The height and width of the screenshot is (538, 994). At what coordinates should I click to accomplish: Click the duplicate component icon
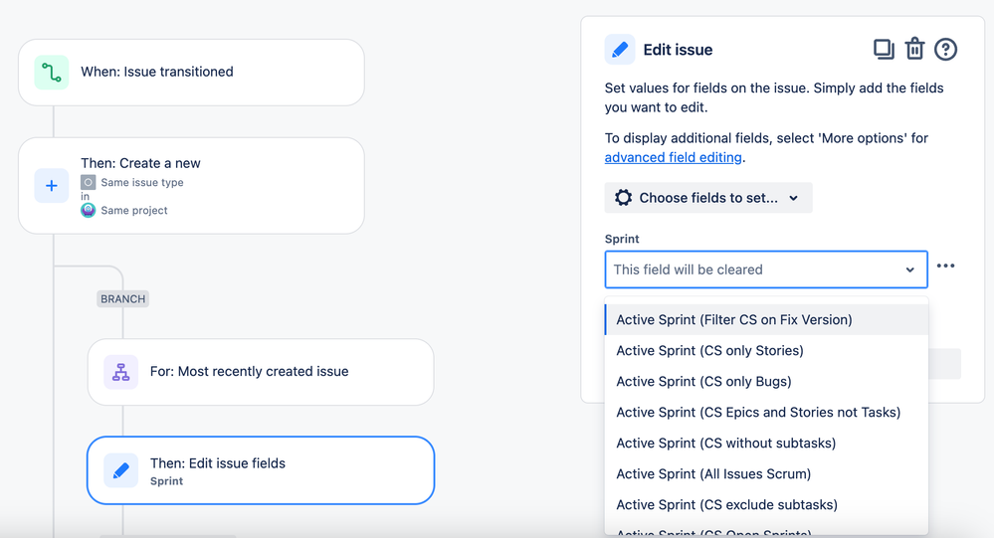[x=884, y=50]
